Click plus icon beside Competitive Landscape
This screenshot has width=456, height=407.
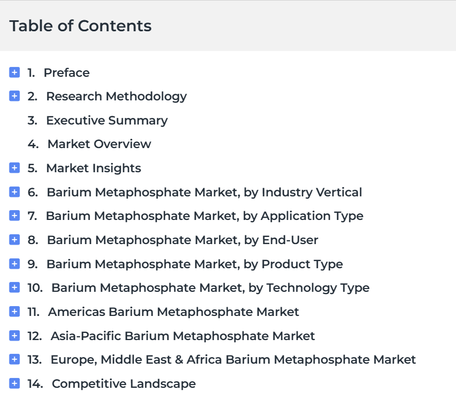pos(15,383)
